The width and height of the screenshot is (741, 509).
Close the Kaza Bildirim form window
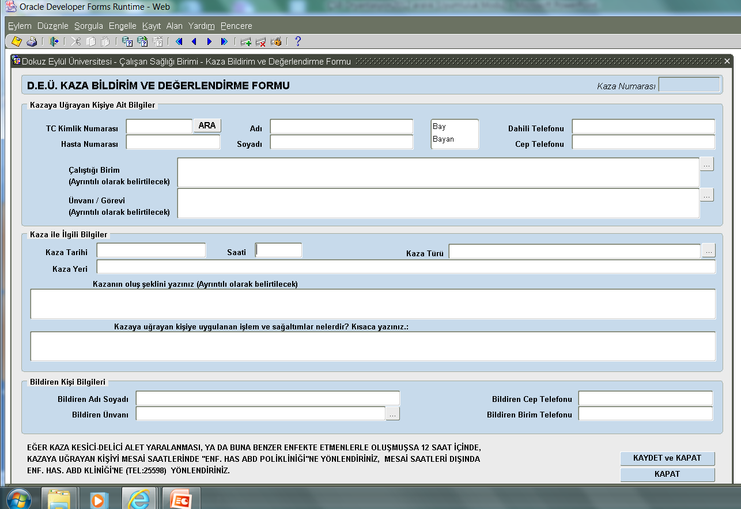coord(727,61)
